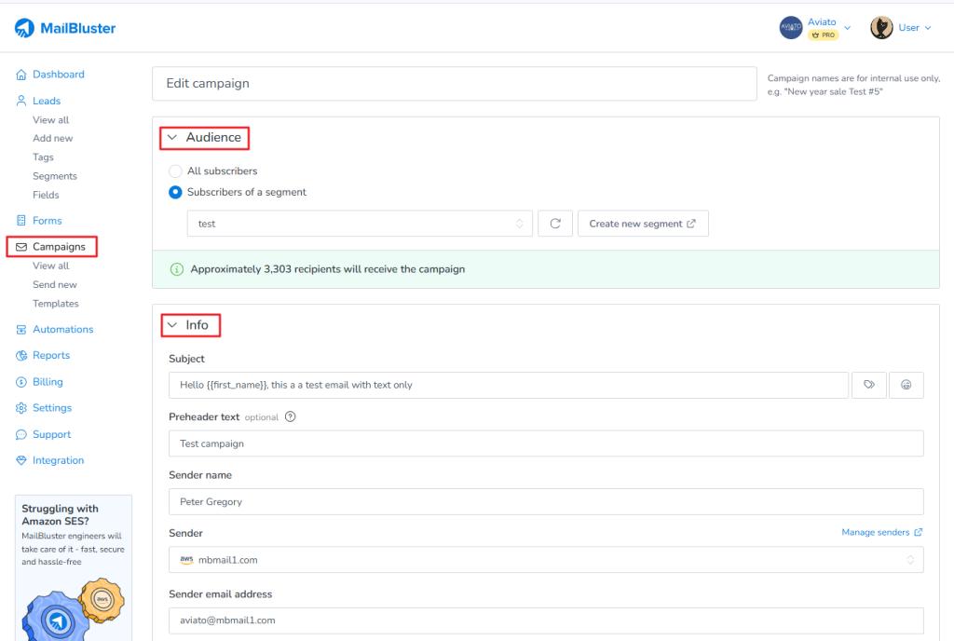Viewport: 954px width, 641px height.
Task: Open Dashboard from sidebar
Action: [59, 75]
